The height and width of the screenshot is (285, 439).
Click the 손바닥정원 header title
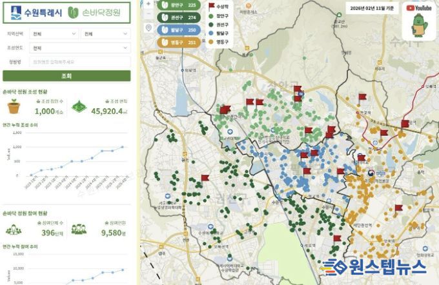[x=96, y=12]
